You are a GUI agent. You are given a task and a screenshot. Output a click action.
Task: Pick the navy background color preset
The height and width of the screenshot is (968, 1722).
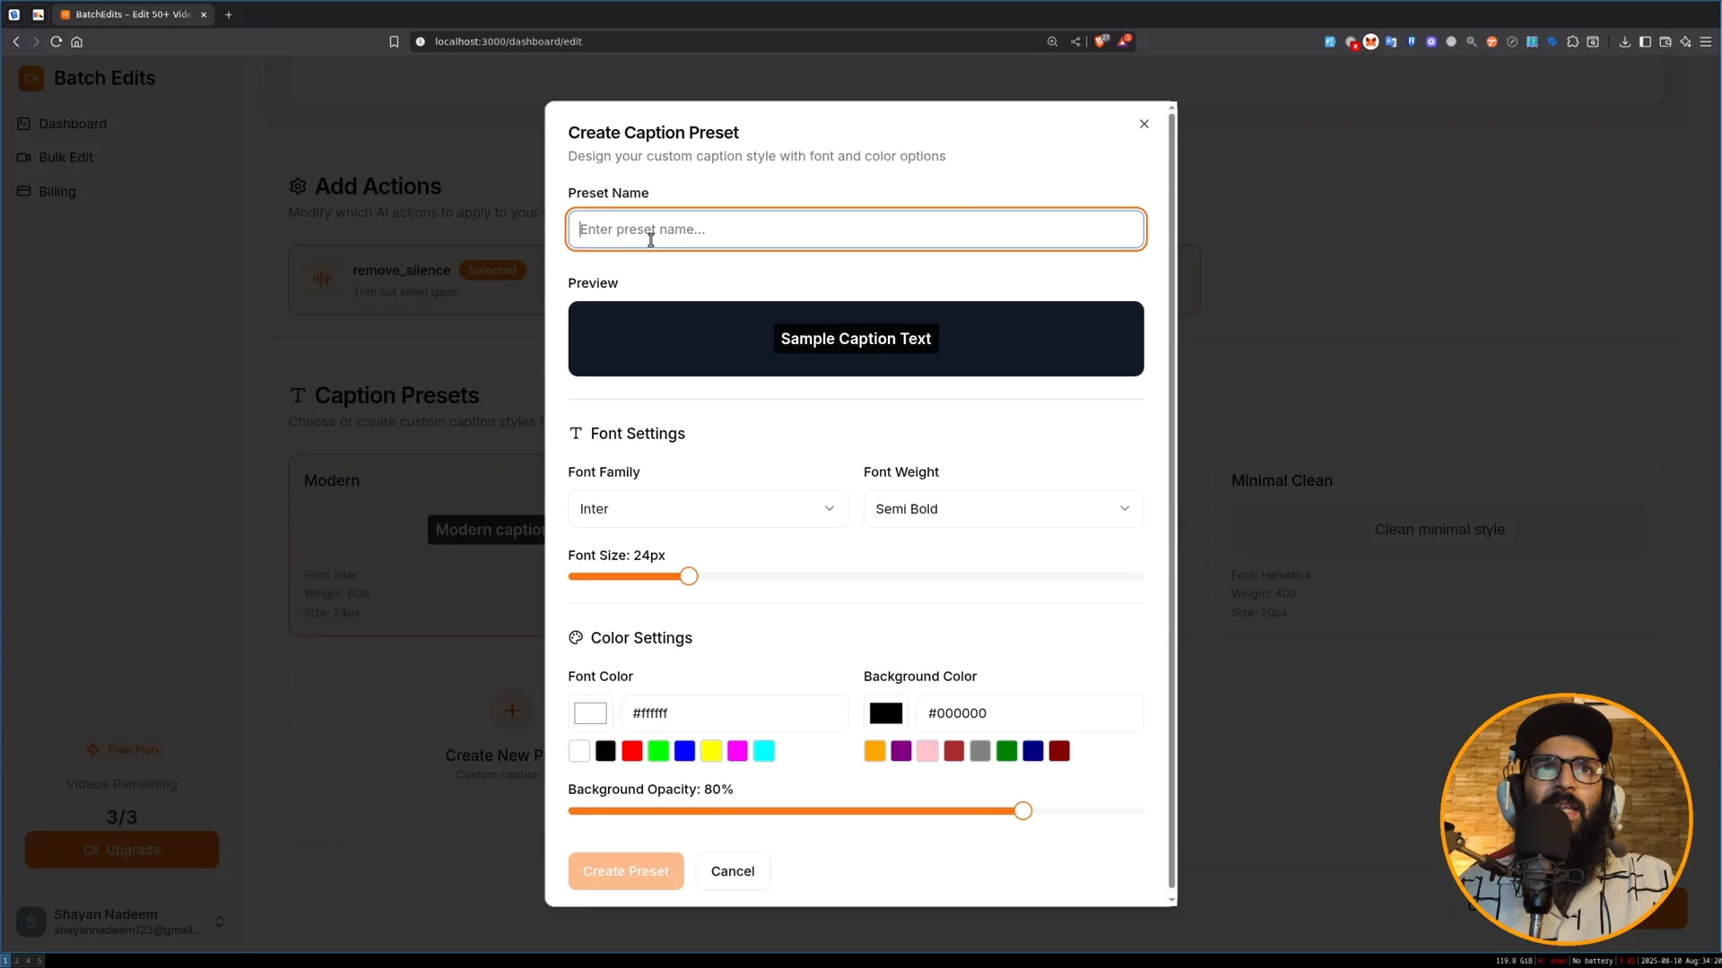[1033, 751]
